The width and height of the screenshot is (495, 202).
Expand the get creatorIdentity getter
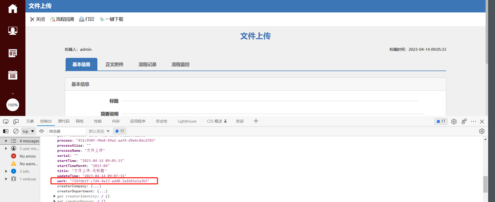(x=54, y=196)
